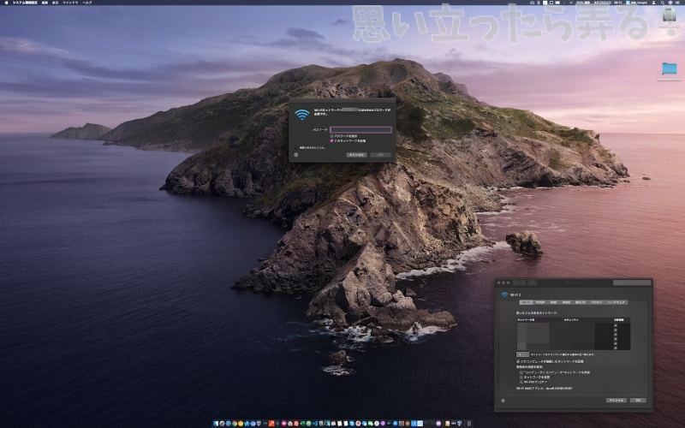Click the add (+) button under networks list
The height and width of the screenshot is (428, 685).
[x=520, y=354]
